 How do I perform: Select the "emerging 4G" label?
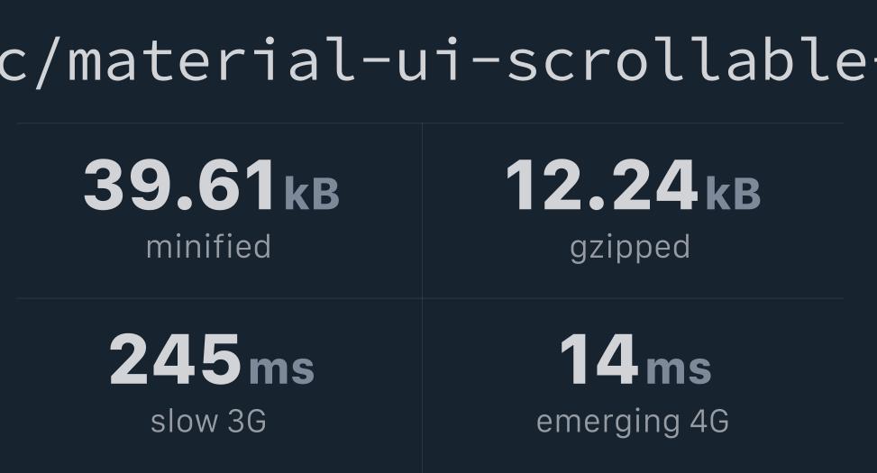pos(632,422)
